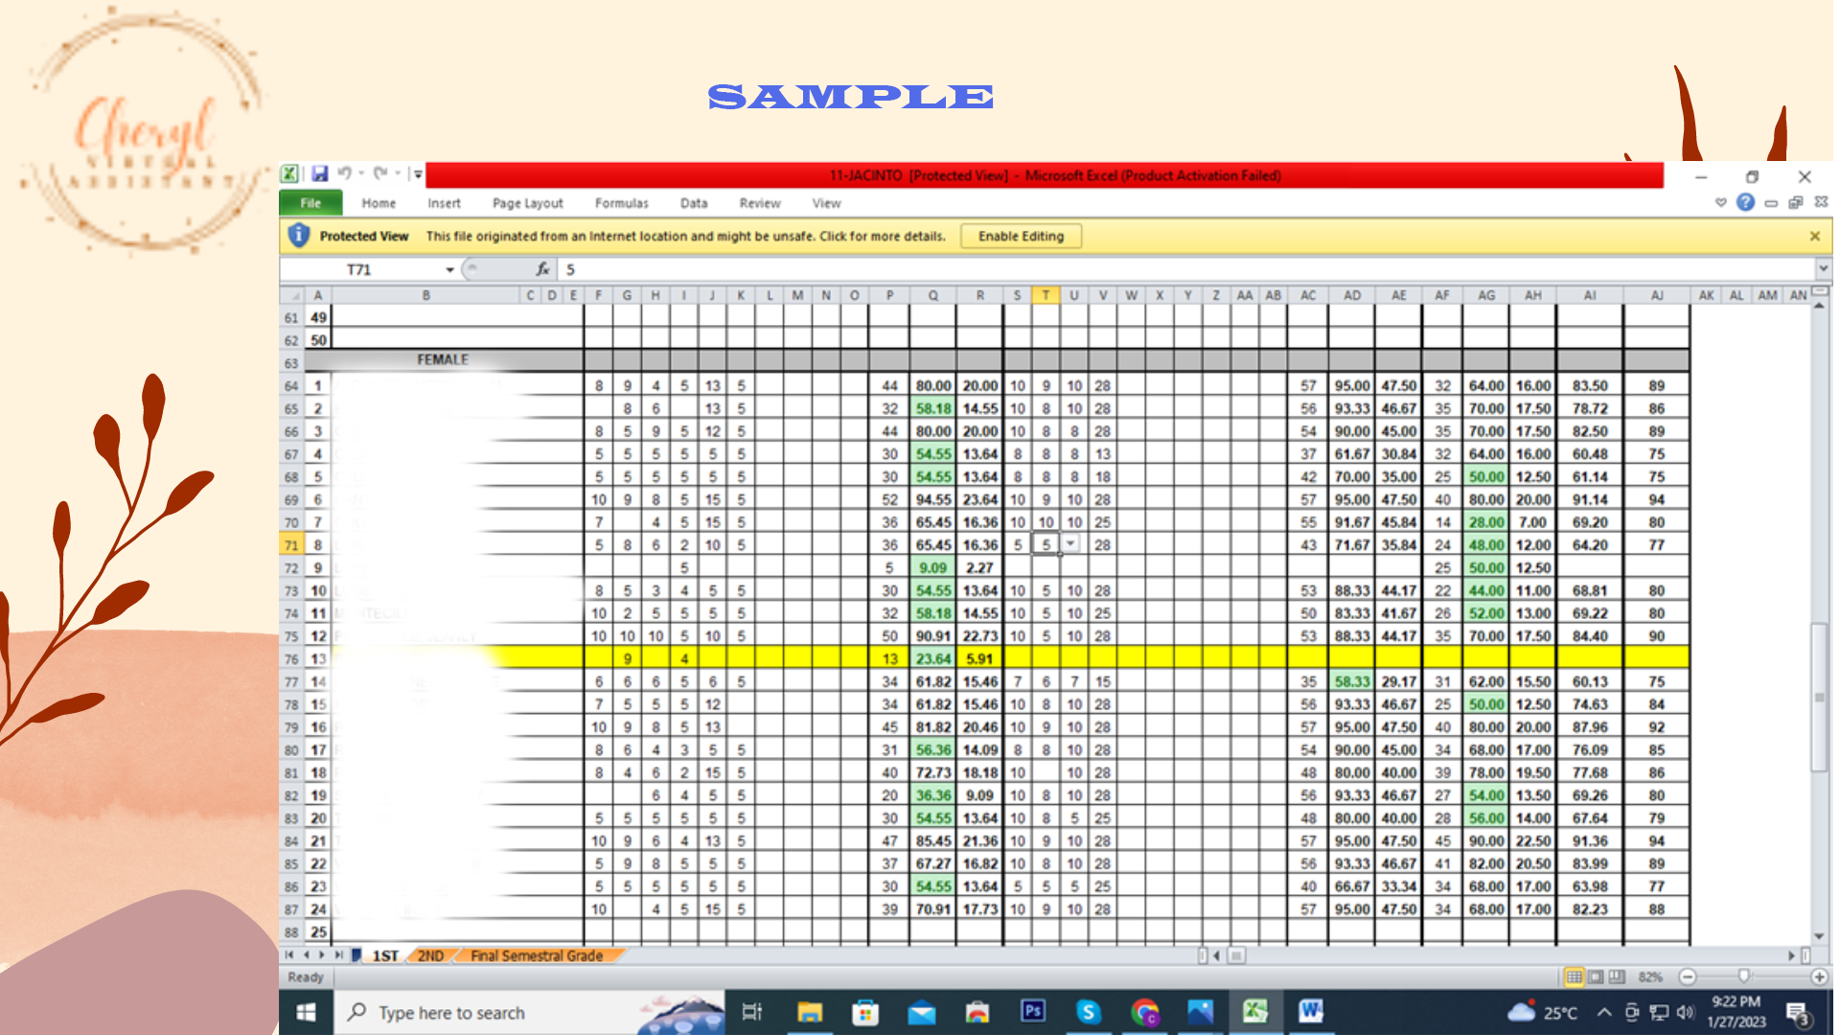
Task: Click the zoom slider handle
Action: click(1743, 977)
